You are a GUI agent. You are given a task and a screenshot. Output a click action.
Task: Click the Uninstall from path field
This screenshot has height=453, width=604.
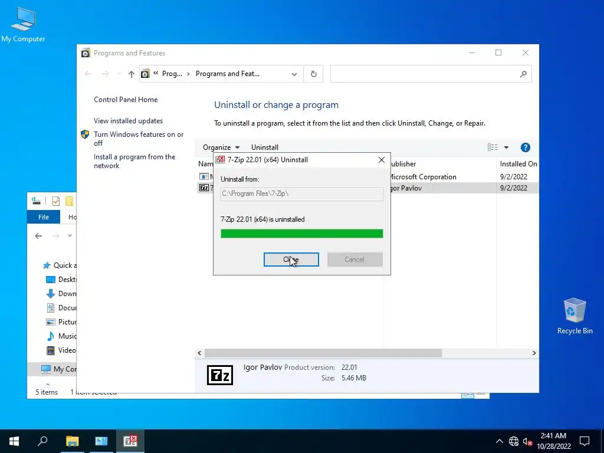click(302, 193)
